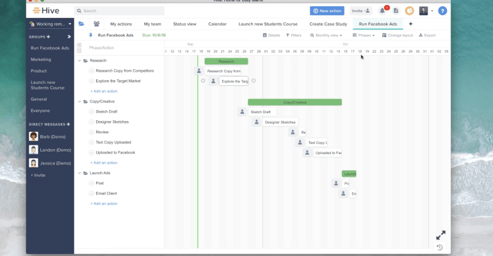Open Barb (Demo) direct message
The image size is (493, 256).
(x=47, y=136)
